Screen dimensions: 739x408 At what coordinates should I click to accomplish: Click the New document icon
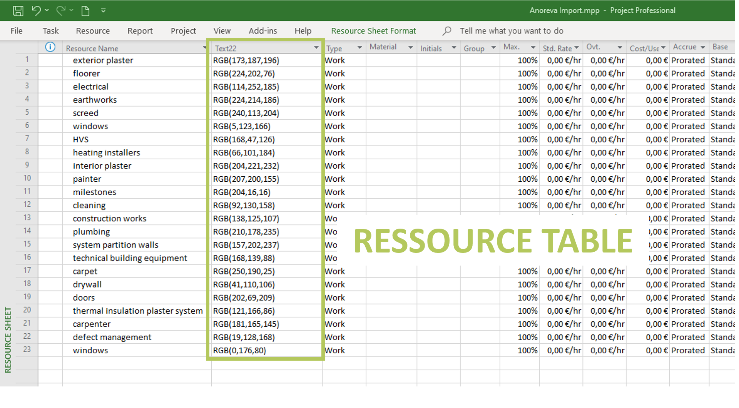pyautogui.click(x=85, y=11)
